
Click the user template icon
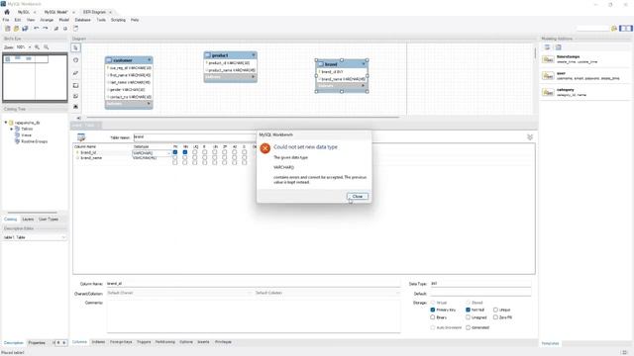coord(548,76)
